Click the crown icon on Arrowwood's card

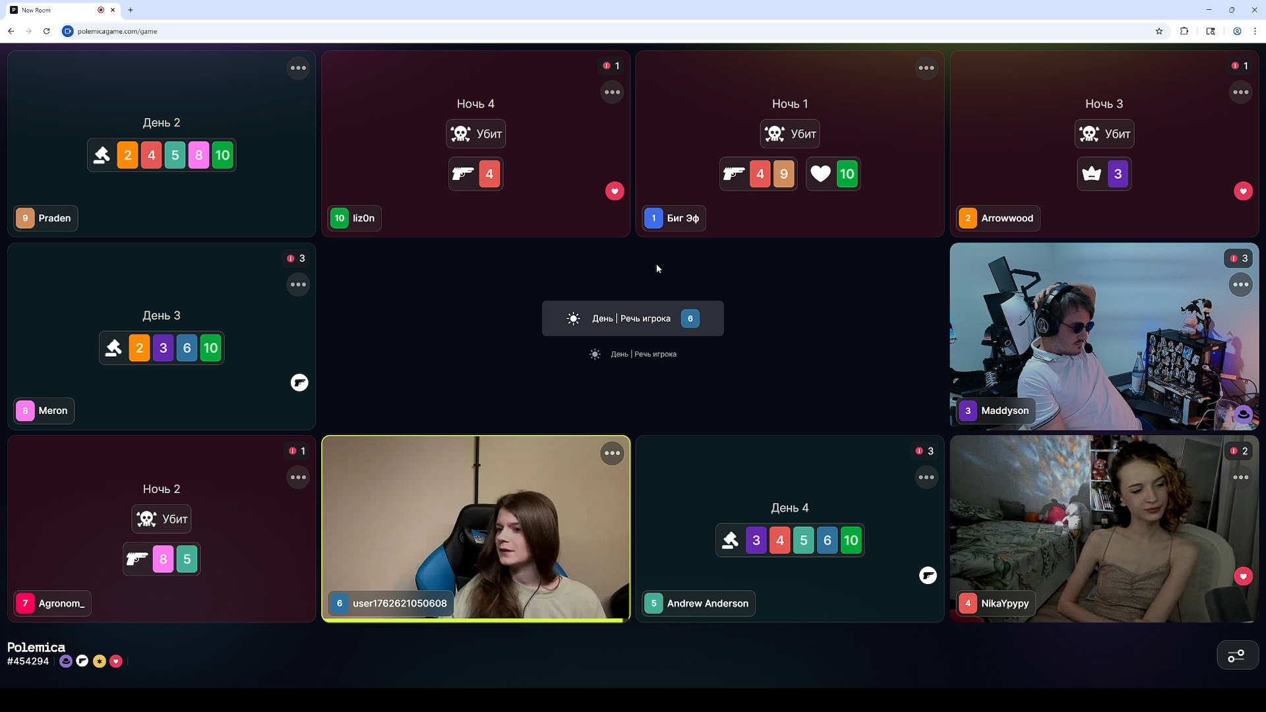1092,174
